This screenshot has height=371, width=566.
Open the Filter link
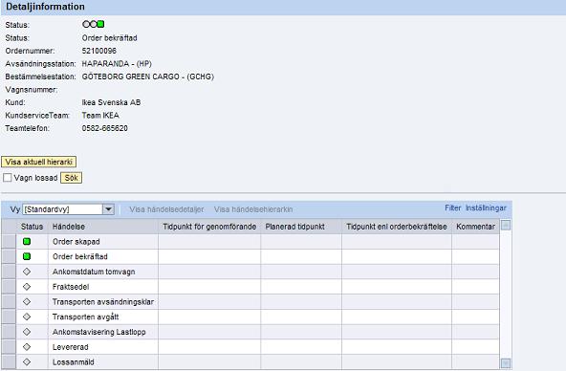point(452,207)
